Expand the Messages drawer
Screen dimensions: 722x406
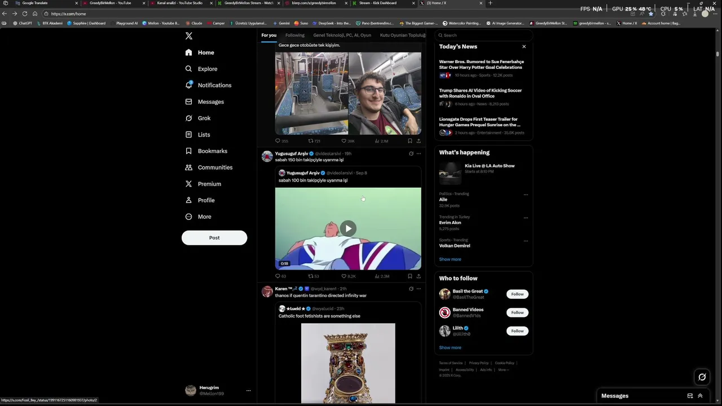point(700,396)
